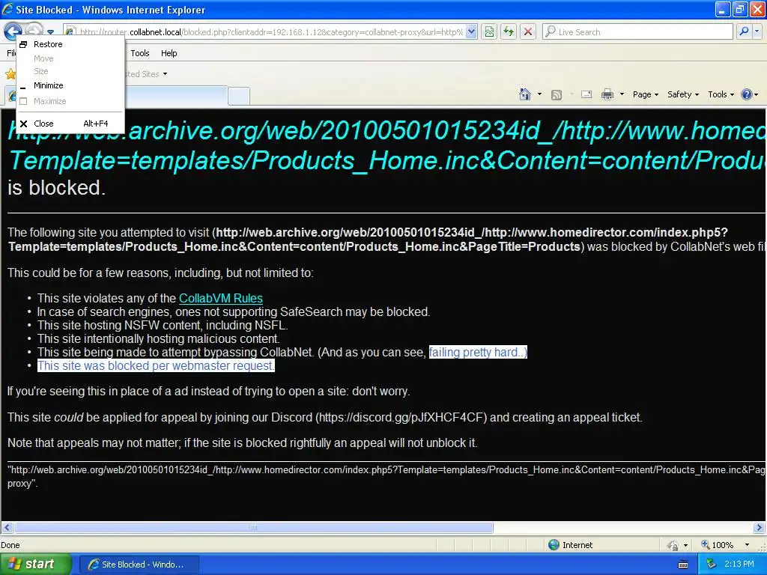Click the Internet Explorer title bar icon
Viewport: 767px width, 575px height.
7,9
